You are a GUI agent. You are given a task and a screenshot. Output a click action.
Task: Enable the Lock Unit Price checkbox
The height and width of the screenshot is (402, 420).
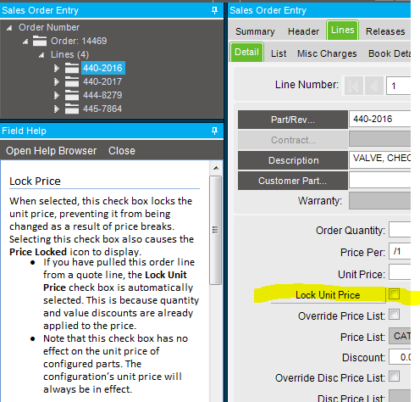(x=394, y=294)
